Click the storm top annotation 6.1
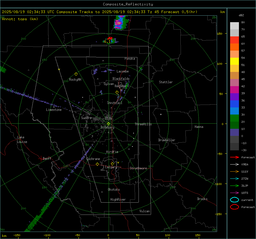The height and width of the screenshot is (239, 256). point(107,41)
